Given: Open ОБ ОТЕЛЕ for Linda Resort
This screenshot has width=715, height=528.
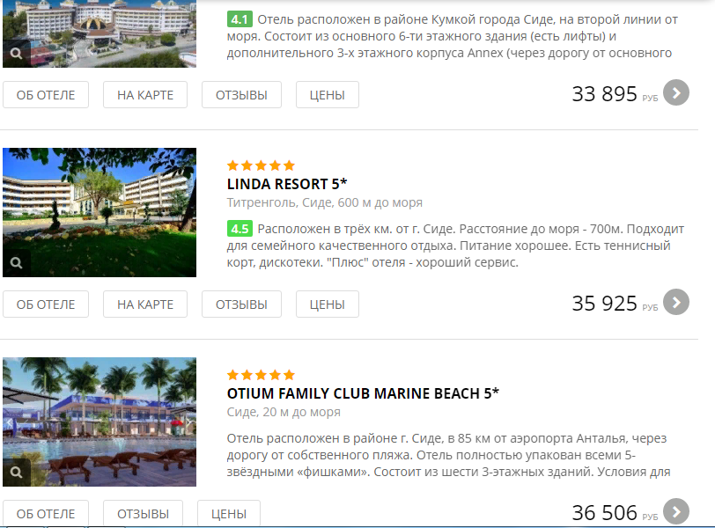Looking at the screenshot, I should point(46,304).
